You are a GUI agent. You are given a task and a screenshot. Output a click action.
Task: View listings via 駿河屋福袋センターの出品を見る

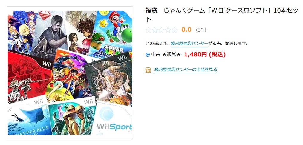click(x=186, y=70)
